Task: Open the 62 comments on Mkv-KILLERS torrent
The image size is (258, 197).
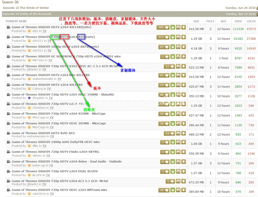Action: click(164, 75)
